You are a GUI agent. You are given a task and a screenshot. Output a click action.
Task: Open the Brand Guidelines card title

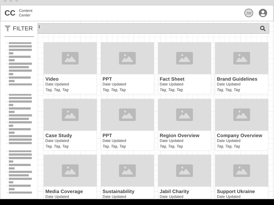coord(237,79)
